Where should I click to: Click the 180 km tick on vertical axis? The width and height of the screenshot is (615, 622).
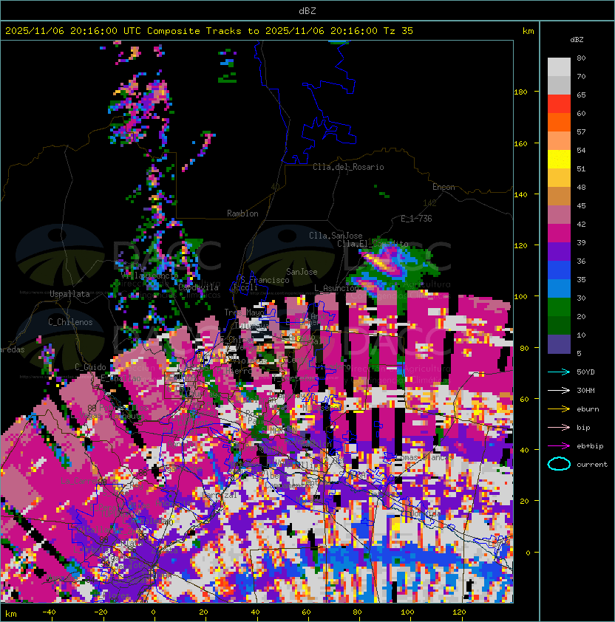[520, 92]
